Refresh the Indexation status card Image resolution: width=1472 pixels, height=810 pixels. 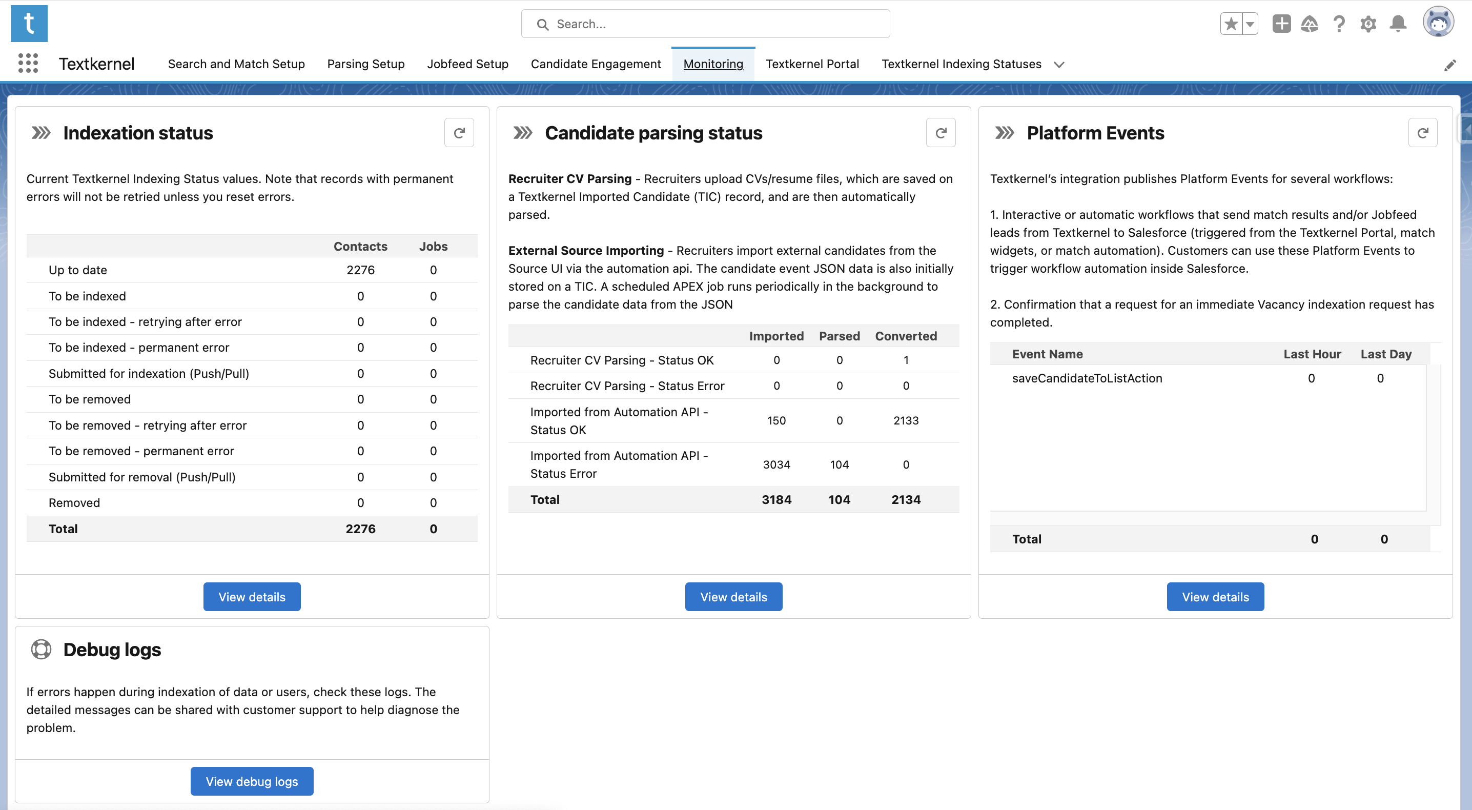click(459, 133)
